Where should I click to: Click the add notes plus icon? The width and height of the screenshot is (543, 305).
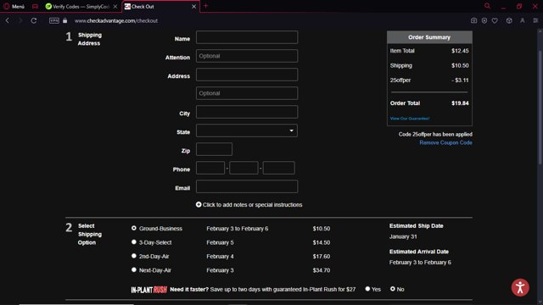(x=199, y=205)
